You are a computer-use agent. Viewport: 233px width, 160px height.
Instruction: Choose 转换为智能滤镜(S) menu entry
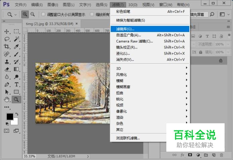150,20
